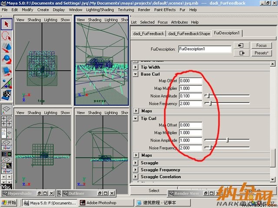Click attribute editor scroll down arrow
This screenshot has width=278, height=208.
[x=273, y=179]
